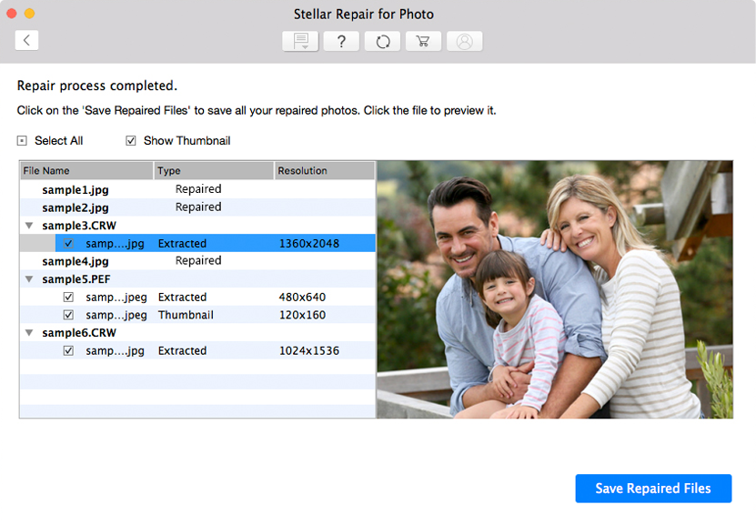Screen dimensions: 756x525
Task: Collapse the sample3.CRW disclosure triangle
Action: 29,226
